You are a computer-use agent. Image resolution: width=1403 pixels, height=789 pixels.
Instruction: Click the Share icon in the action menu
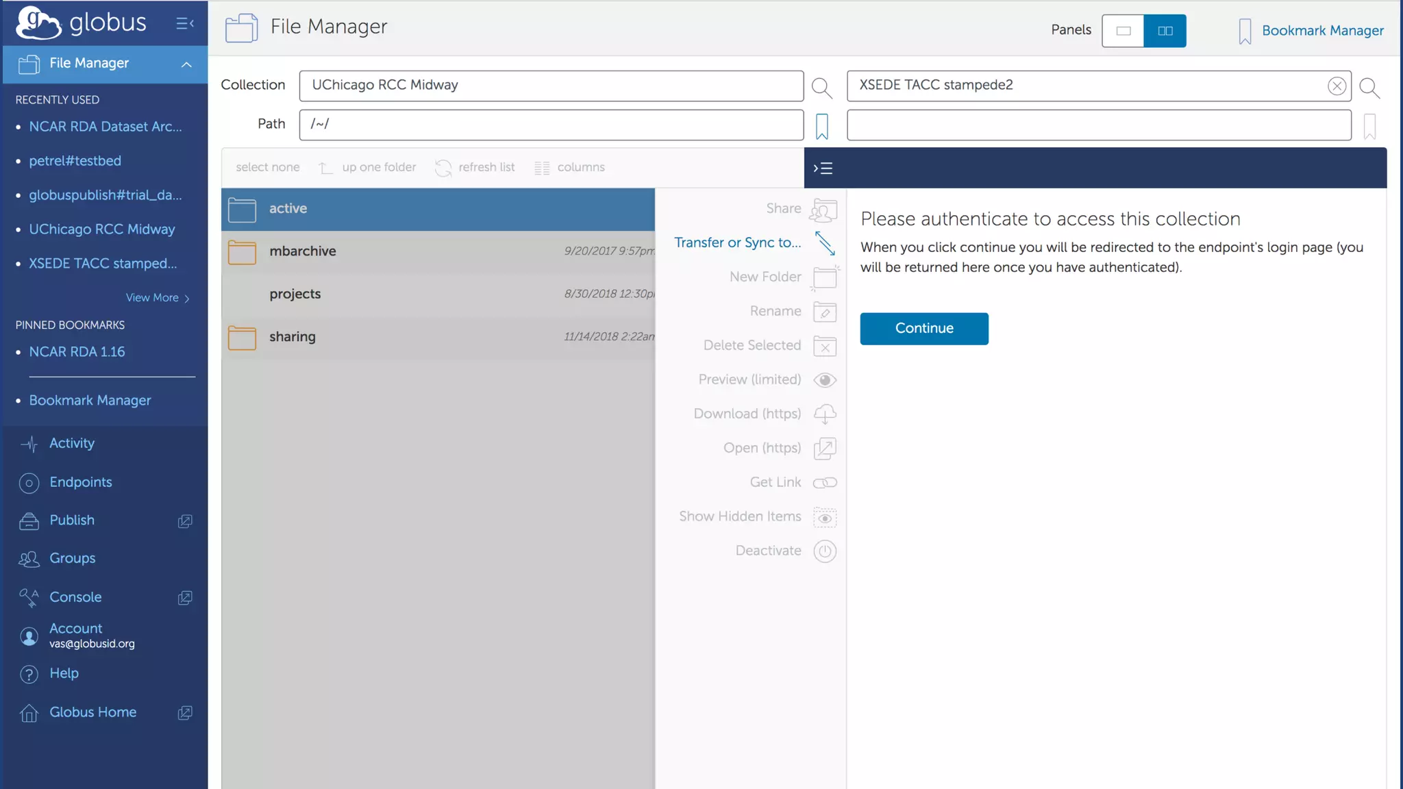click(x=823, y=210)
